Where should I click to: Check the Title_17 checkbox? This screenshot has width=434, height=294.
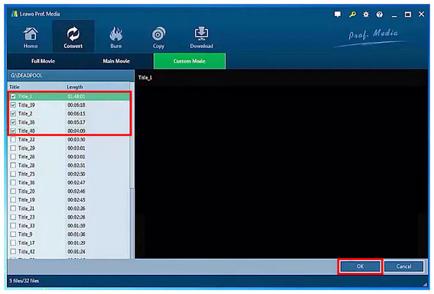pyautogui.click(x=13, y=243)
